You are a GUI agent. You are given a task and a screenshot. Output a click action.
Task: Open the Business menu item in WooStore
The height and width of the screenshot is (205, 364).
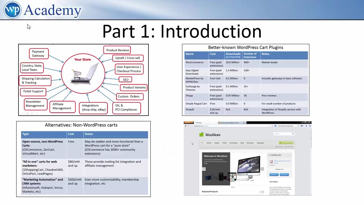(x=250, y=143)
